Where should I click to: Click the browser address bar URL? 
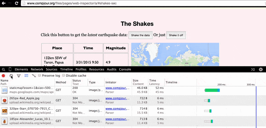pyautogui.click(x=72, y=3)
